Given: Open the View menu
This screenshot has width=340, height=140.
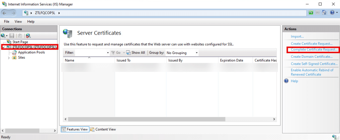Looking at the screenshot, I should [18, 22].
